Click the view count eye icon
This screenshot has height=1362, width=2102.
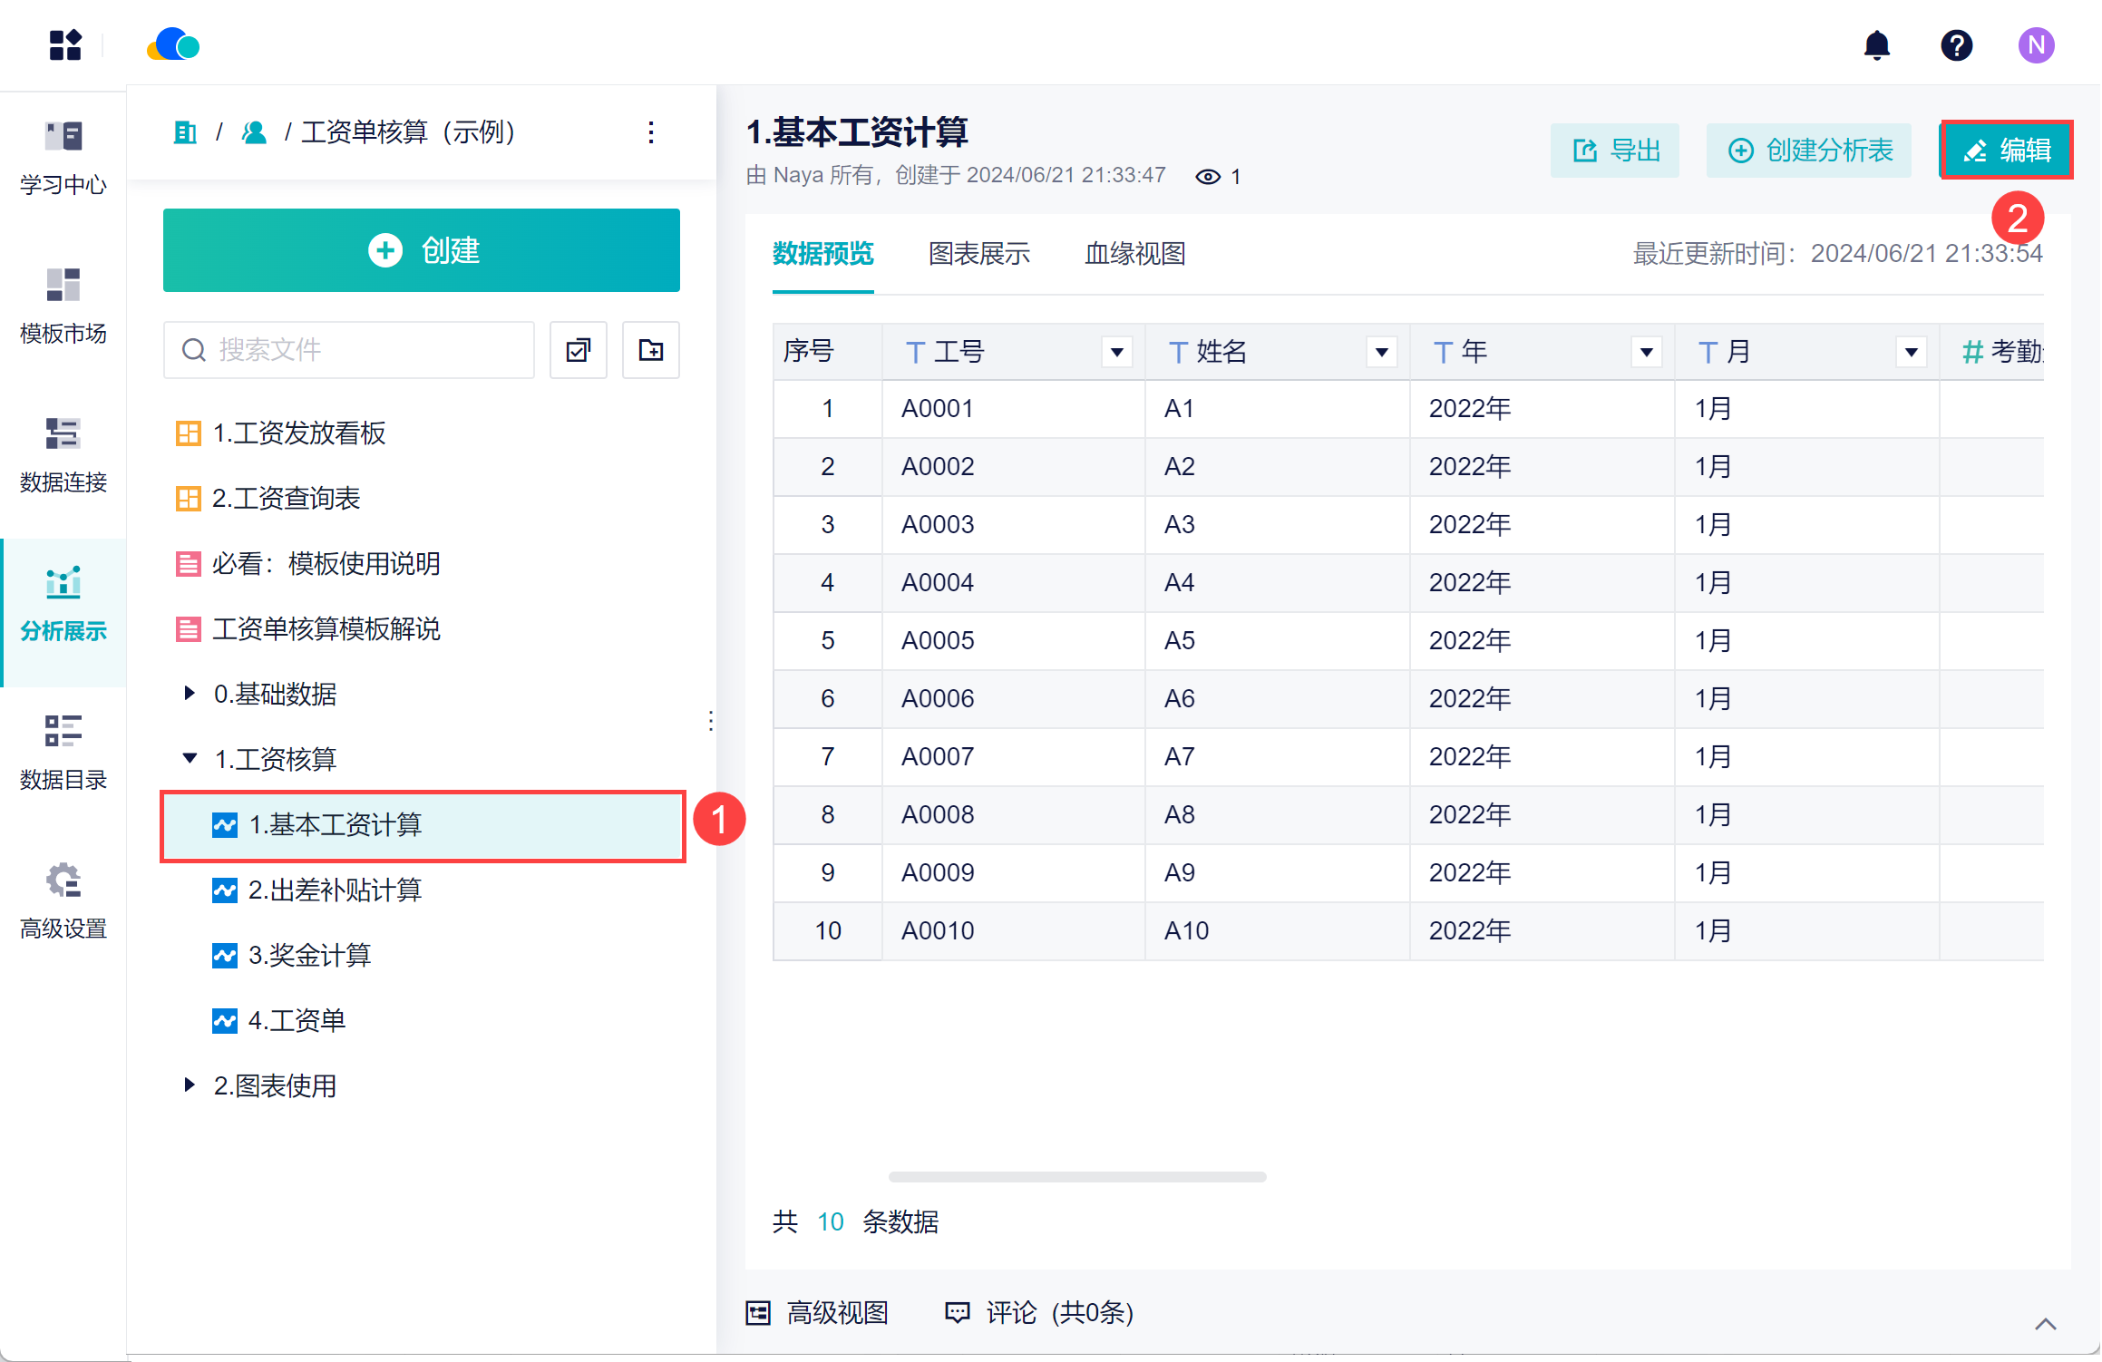pyautogui.click(x=1207, y=177)
